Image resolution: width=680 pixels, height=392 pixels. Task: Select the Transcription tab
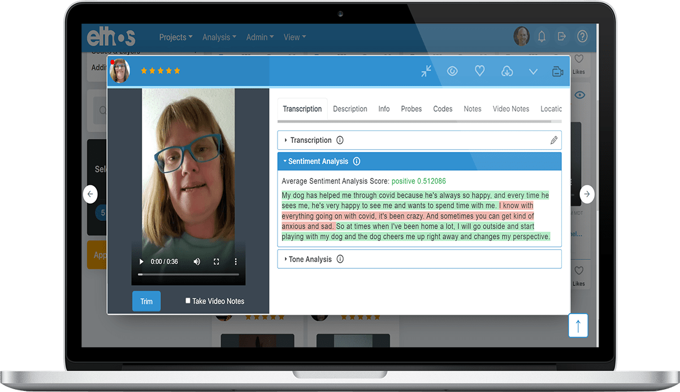point(302,109)
